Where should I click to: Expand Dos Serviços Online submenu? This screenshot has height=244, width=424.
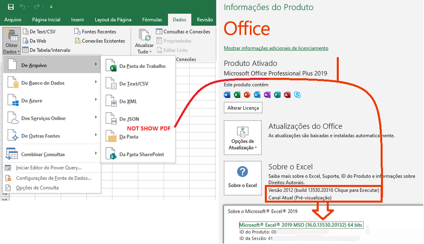point(52,118)
